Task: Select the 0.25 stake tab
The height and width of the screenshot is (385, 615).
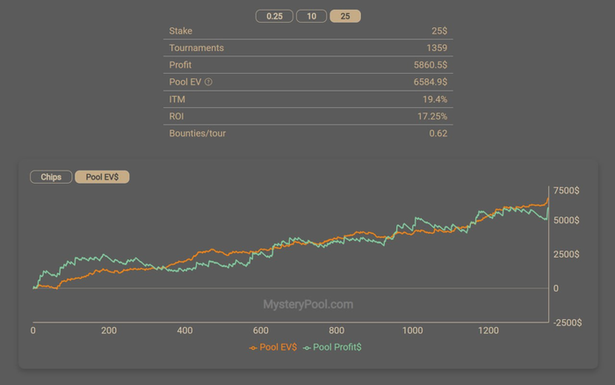Action: point(274,16)
